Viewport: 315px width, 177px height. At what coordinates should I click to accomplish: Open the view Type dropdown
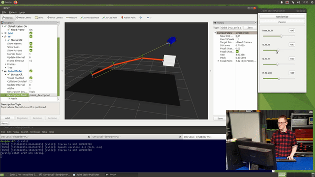231,28
